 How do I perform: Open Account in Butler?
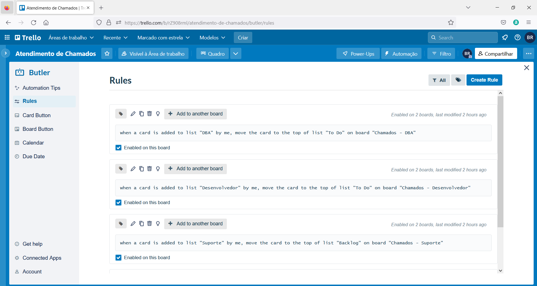point(44,271)
